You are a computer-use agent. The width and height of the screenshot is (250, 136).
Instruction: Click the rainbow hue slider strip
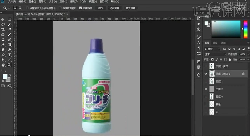pyautogui.click(x=245, y=29)
